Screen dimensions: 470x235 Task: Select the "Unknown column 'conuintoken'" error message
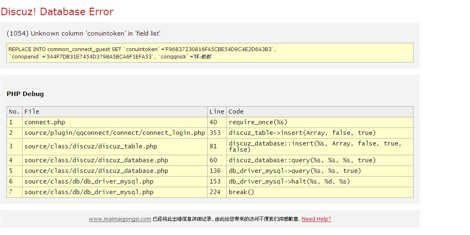click(x=84, y=34)
